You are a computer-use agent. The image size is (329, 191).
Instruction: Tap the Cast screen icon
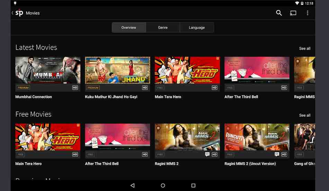tap(293, 13)
